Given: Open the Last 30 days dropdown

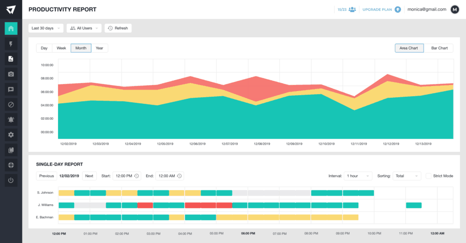Looking at the screenshot, I should pos(46,28).
